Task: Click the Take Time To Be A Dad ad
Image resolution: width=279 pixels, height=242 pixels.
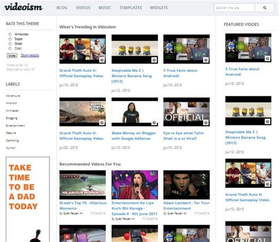Action: (x=28, y=199)
